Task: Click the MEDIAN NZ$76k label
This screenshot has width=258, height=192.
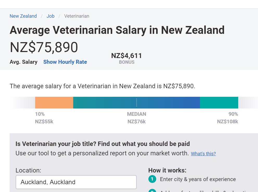Action: (x=136, y=118)
